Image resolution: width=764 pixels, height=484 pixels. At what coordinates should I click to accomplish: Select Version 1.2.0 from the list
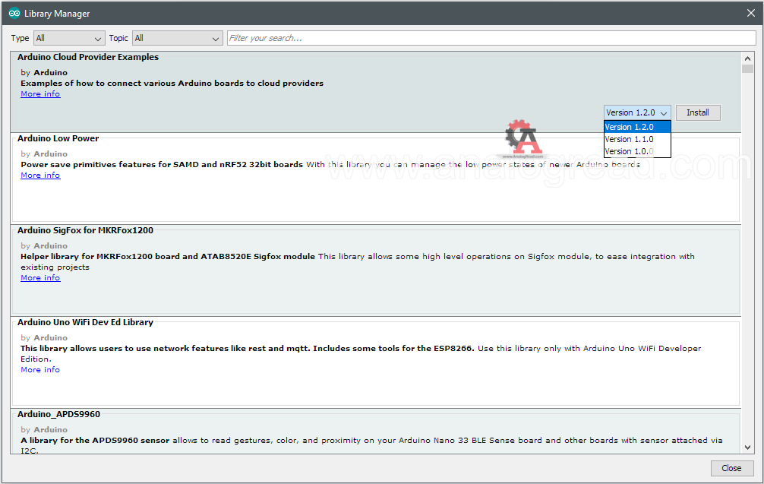[637, 127]
